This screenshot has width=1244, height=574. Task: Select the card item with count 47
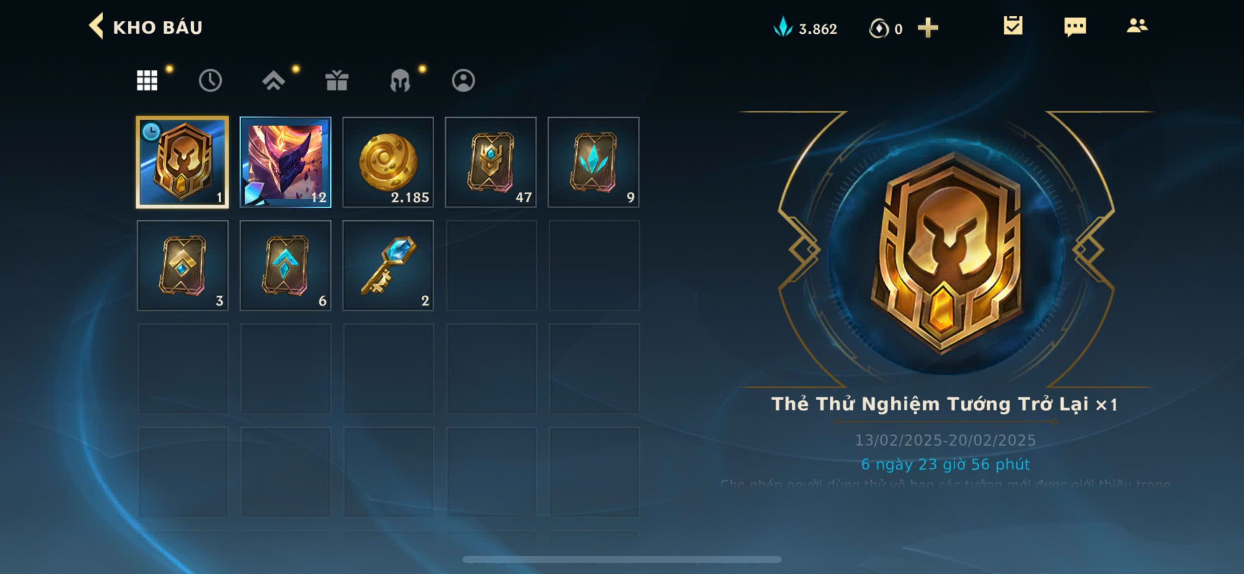click(491, 162)
